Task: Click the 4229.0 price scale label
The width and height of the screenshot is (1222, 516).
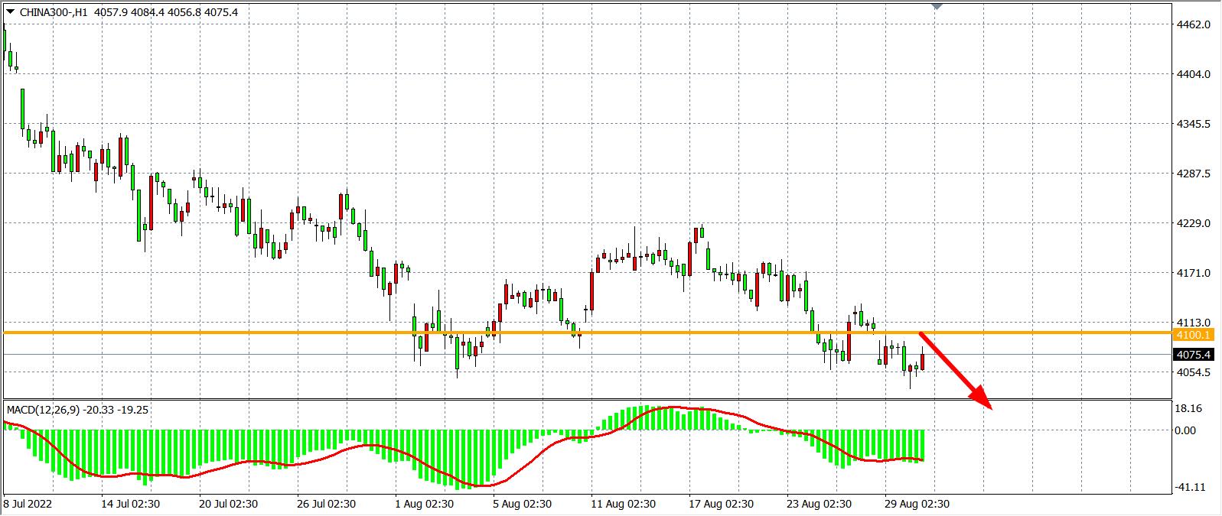Action: tap(1194, 223)
